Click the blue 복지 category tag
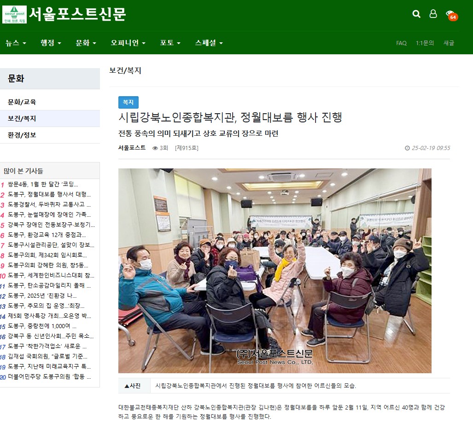This screenshot has width=473, height=422. pyautogui.click(x=128, y=102)
